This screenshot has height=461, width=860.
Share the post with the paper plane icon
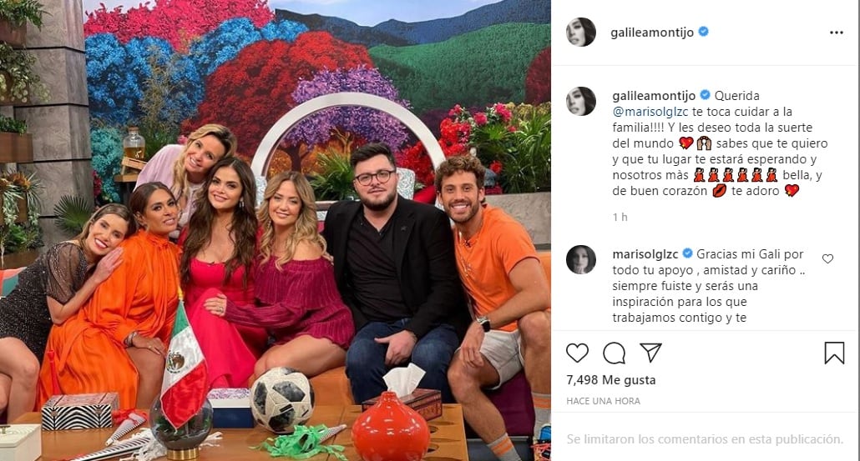[650, 353]
